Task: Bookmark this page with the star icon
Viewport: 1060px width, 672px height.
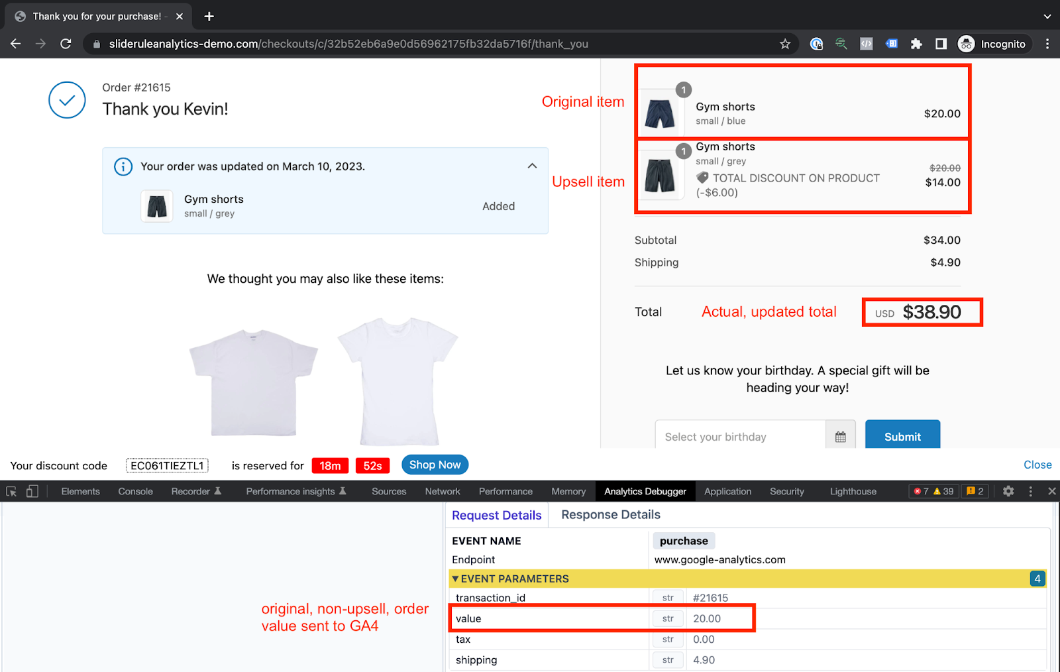Action: click(785, 44)
